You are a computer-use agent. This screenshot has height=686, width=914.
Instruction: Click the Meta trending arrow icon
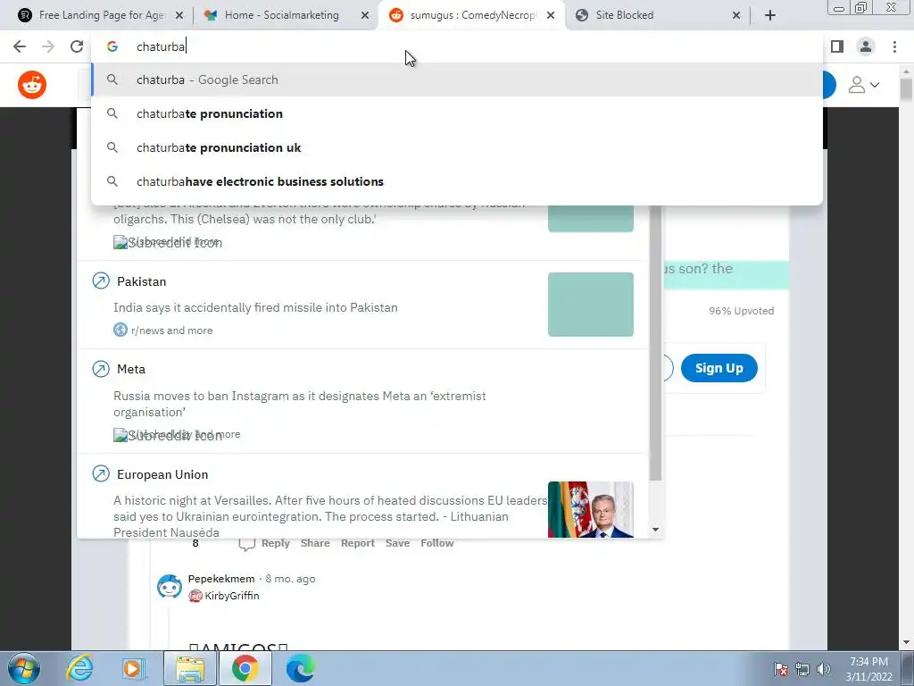pos(101,369)
